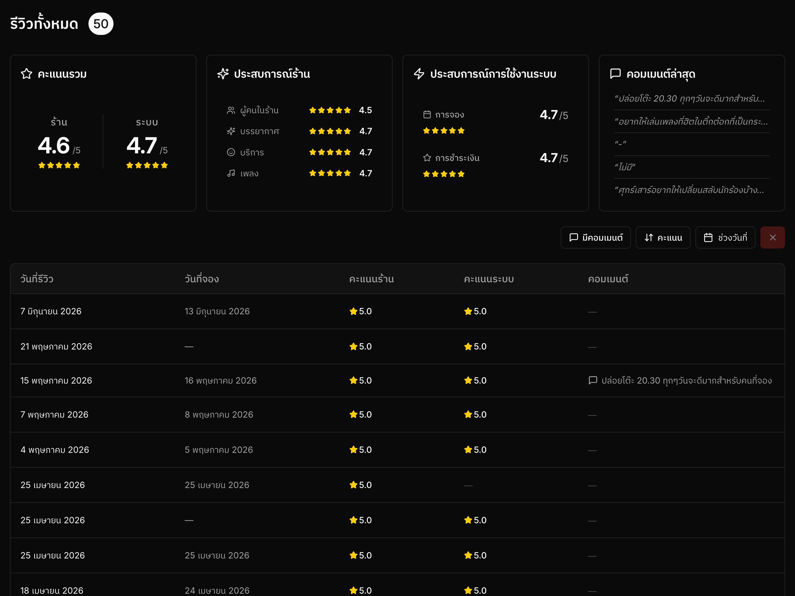
Task: Click booking date 8 พฤษภาคม 2026
Action: pos(219,414)
